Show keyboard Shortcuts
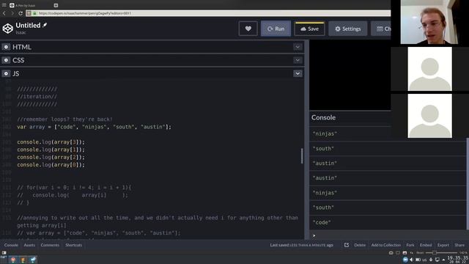This screenshot has width=469, height=264. coord(73,245)
